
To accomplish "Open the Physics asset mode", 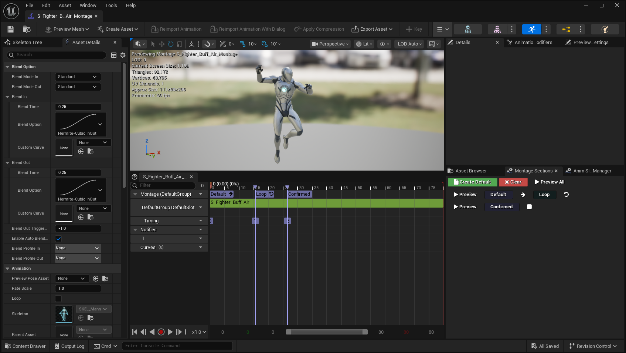I will [x=605, y=29].
